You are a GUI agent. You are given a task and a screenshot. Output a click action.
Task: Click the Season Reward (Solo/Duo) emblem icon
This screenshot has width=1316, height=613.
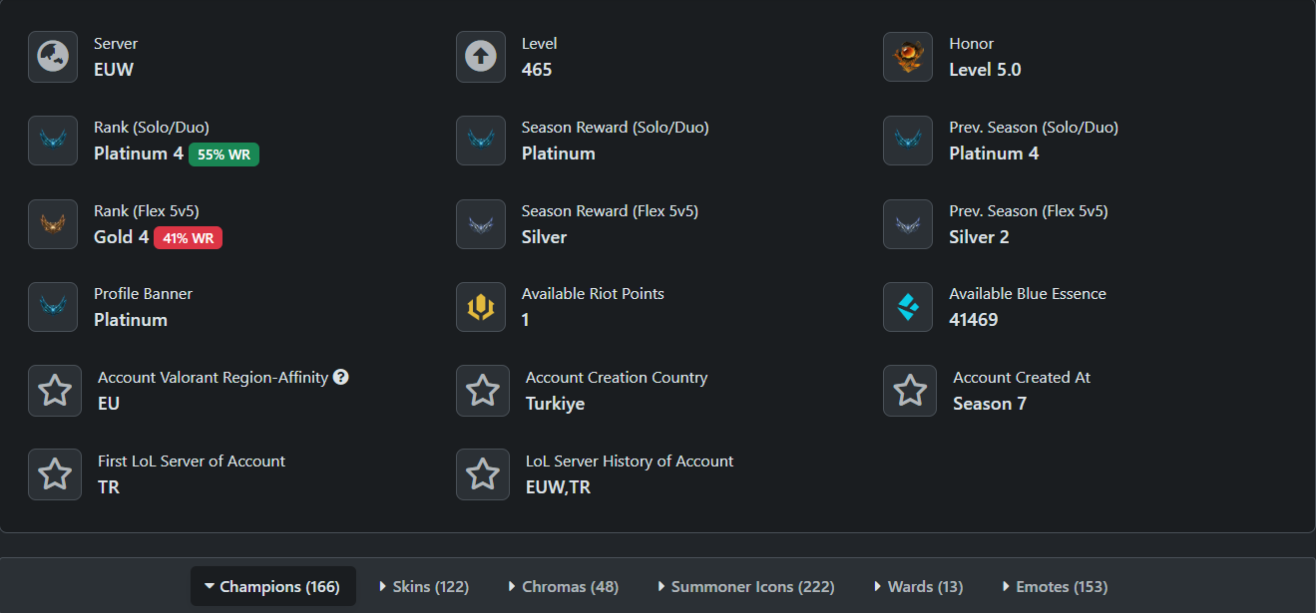coord(481,141)
